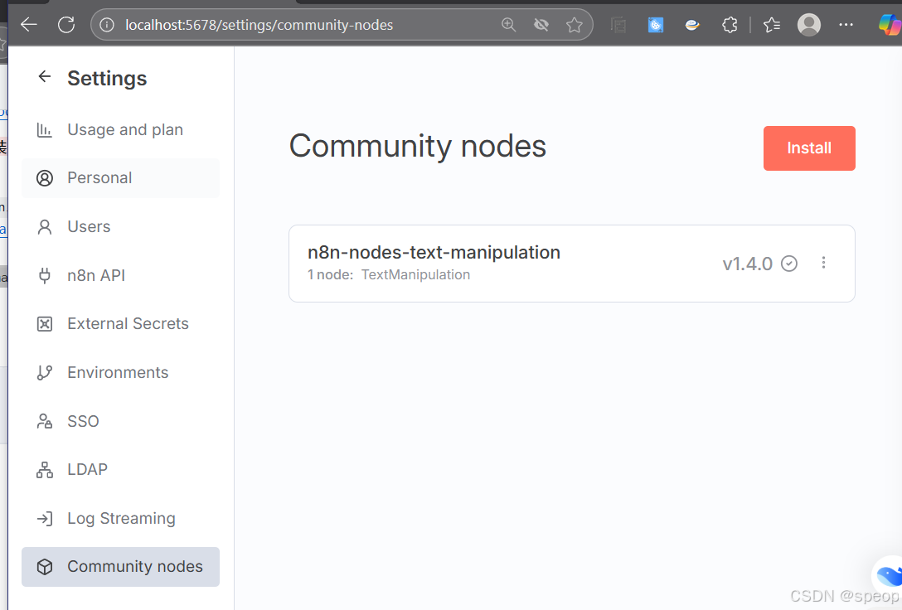Screen dimensions: 902x610
Task: Open the package three-dot options menu
Action: [823, 263]
